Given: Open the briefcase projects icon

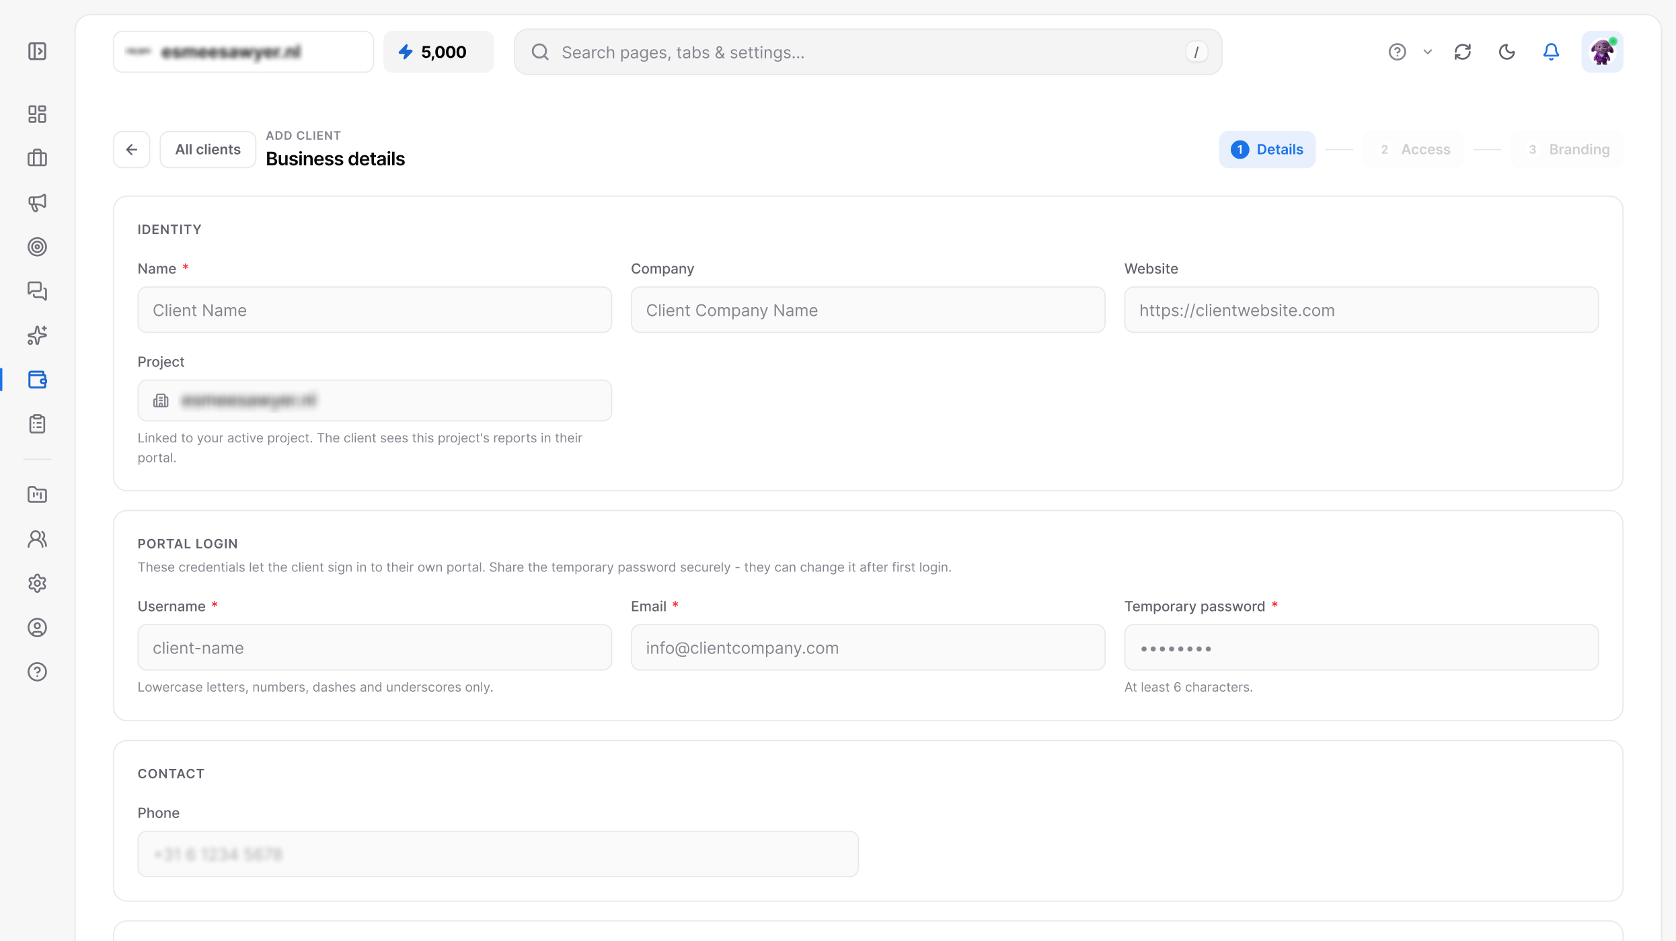Looking at the screenshot, I should click(x=37, y=158).
